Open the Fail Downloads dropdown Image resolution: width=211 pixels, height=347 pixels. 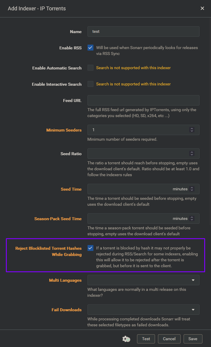[143, 309]
